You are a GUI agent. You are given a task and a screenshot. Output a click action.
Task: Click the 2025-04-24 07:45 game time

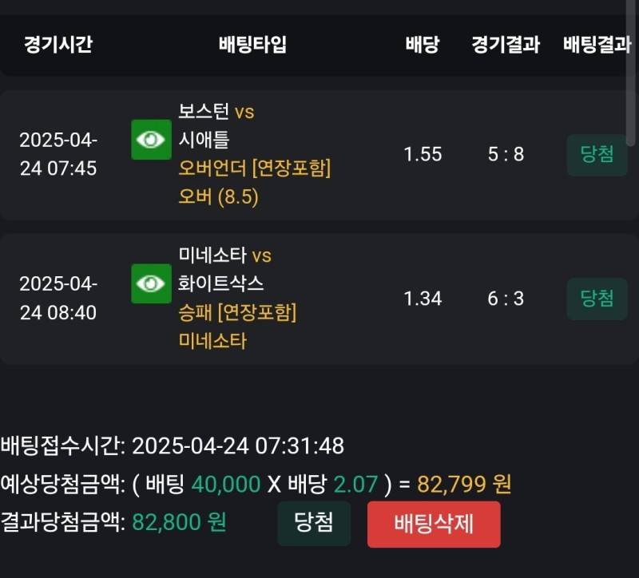(58, 155)
